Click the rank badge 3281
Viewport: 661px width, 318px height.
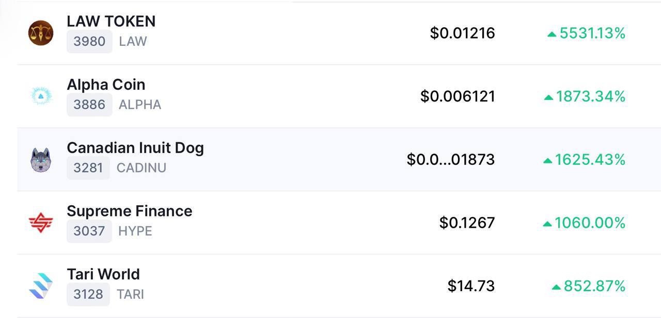(88, 168)
